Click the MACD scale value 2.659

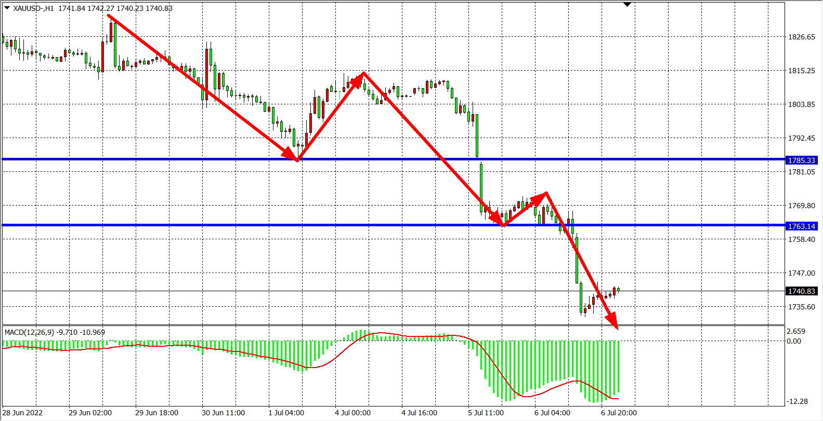(796, 331)
